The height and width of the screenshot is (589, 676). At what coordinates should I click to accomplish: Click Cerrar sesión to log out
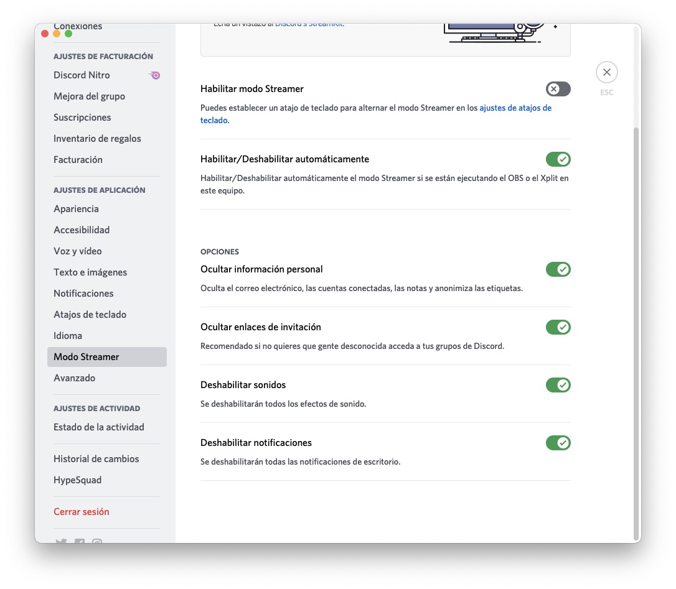point(81,512)
